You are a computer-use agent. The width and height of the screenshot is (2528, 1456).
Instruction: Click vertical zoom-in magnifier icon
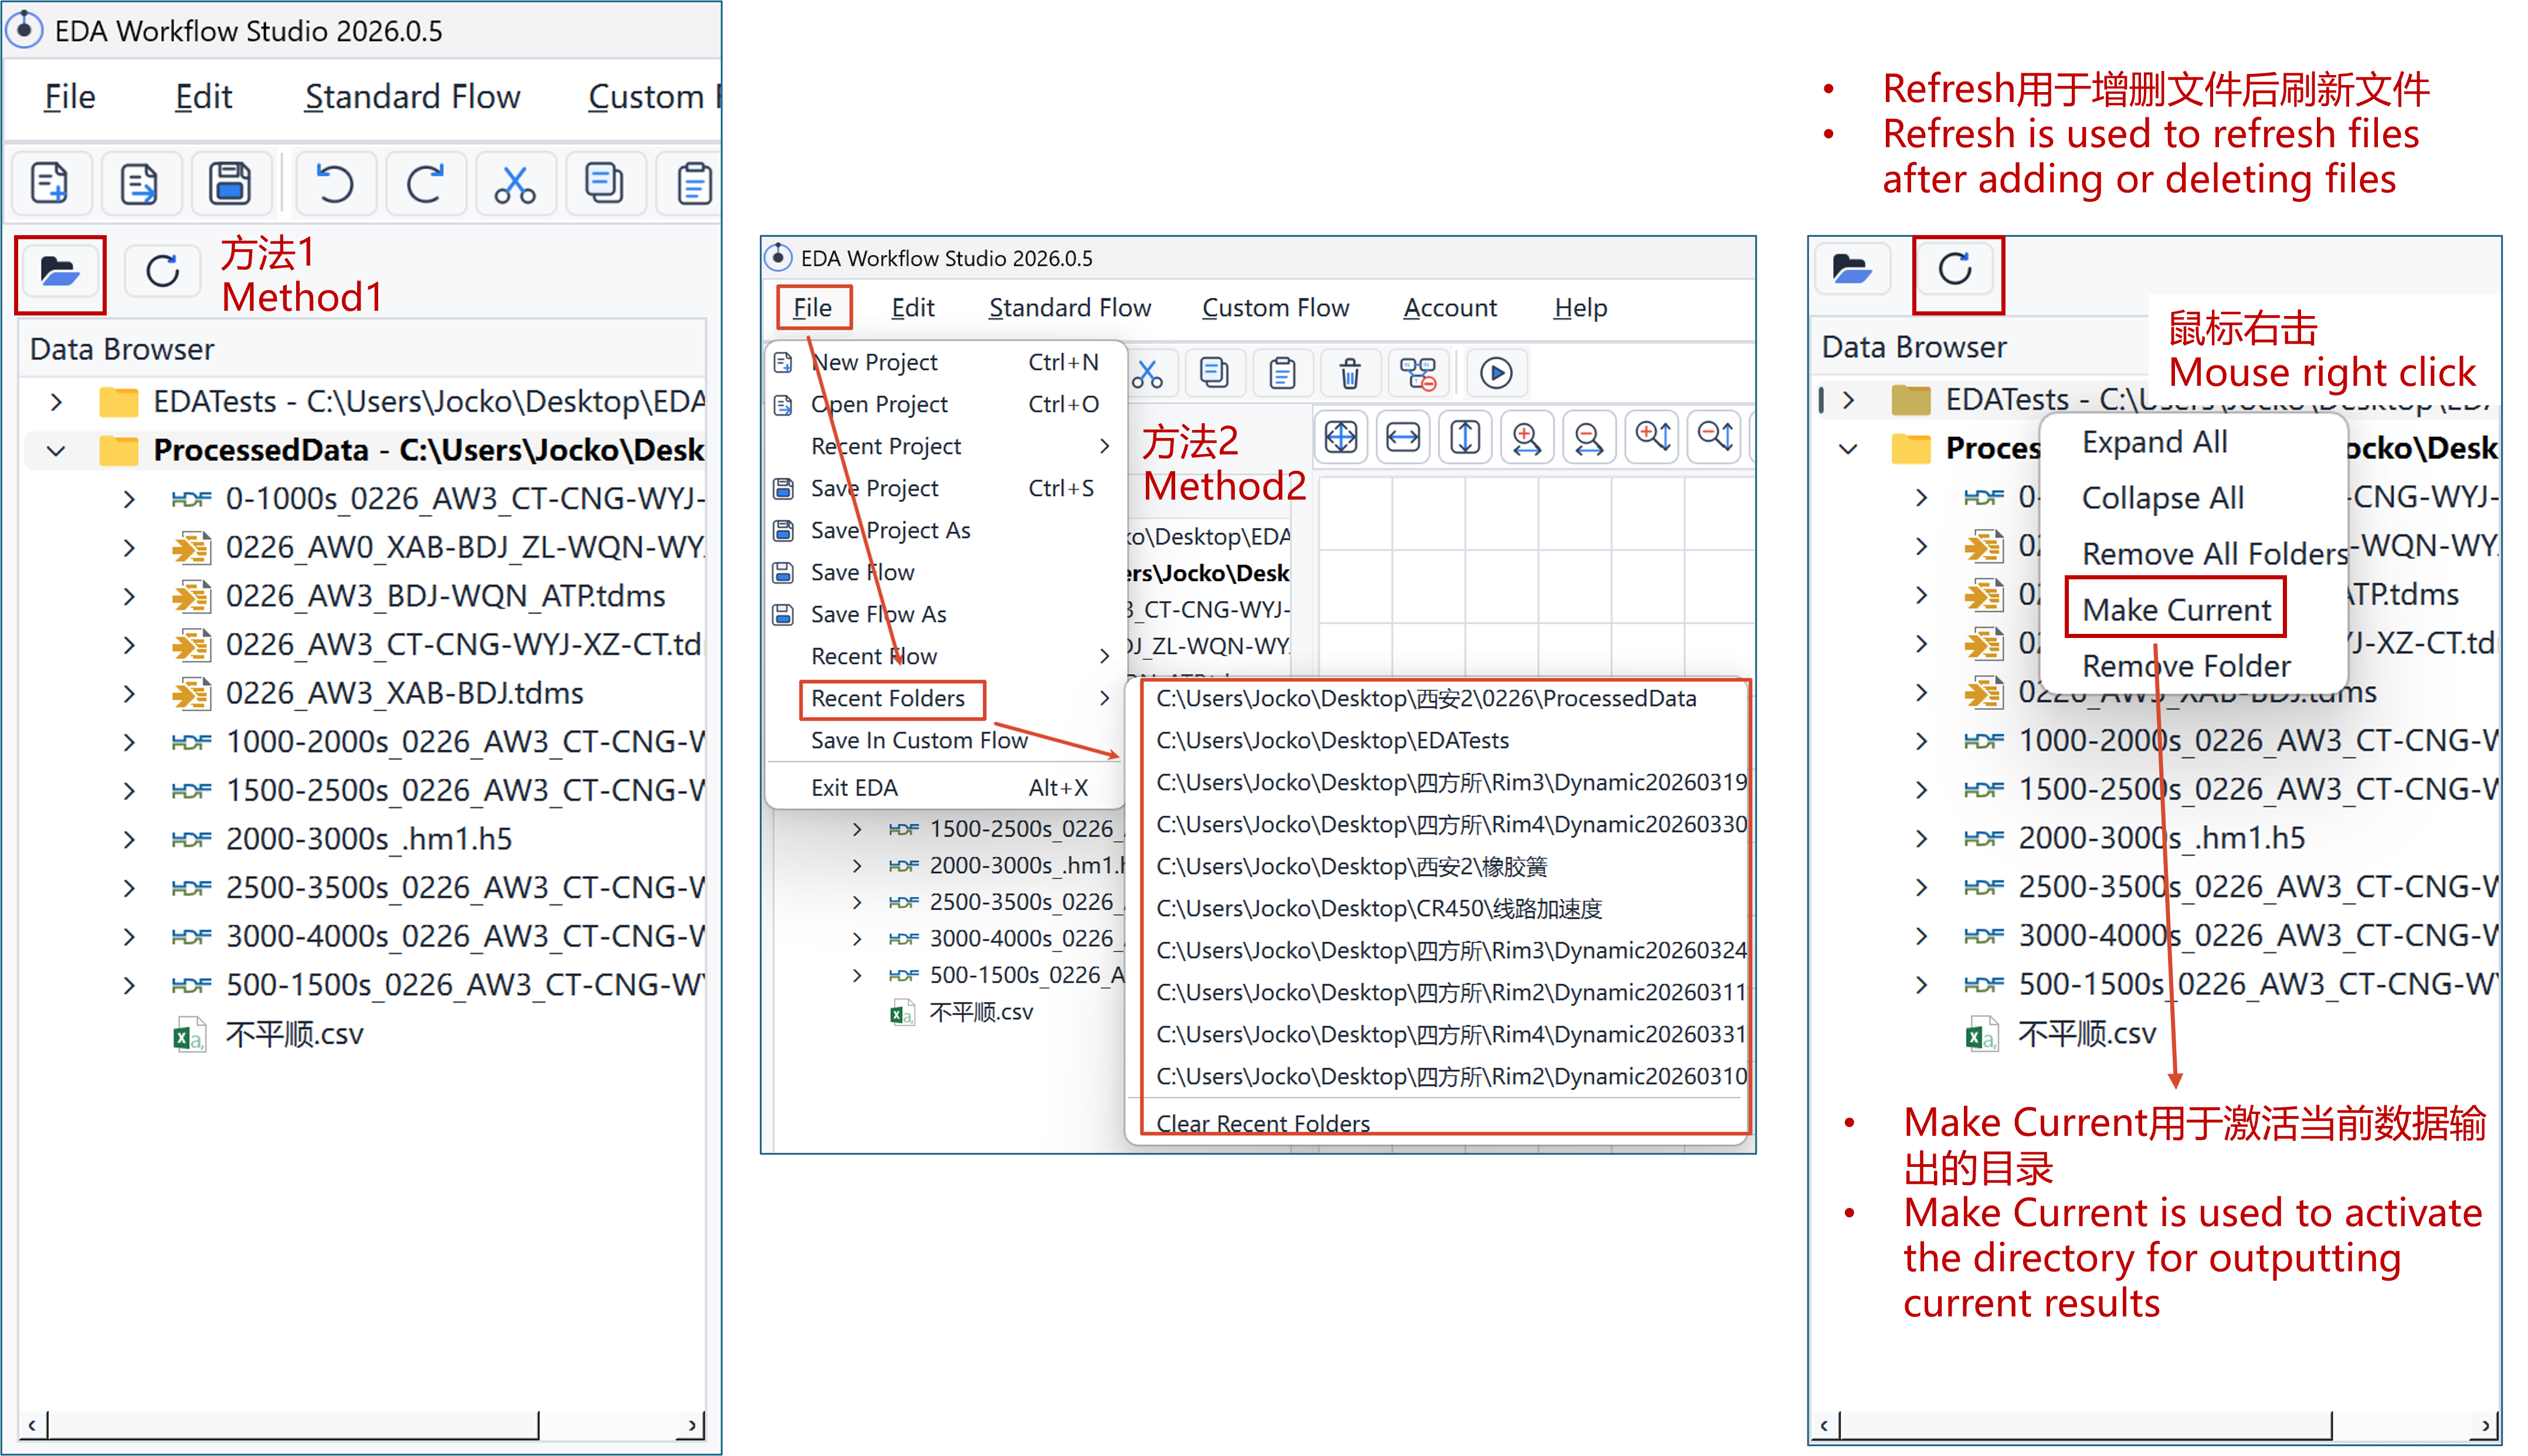tap(1652, 437)
